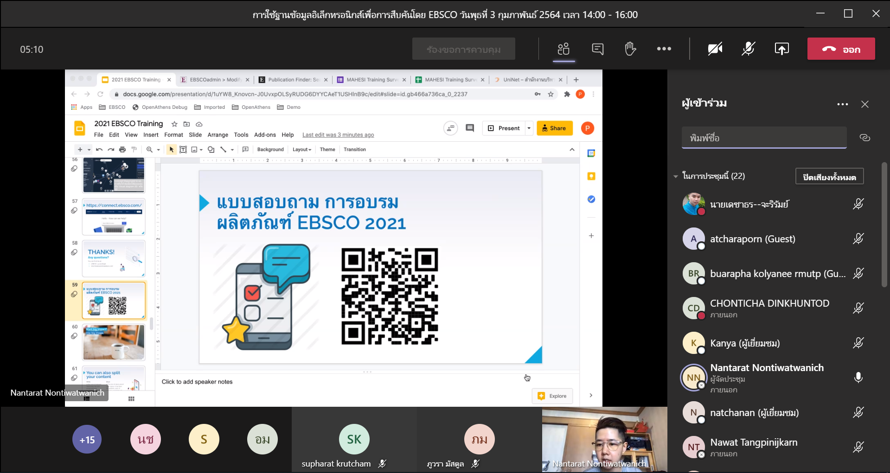Select Nantarat Nontiwatwanich video thumbnail
This screenshot has height=473, width=890.
tap(604, 439)
